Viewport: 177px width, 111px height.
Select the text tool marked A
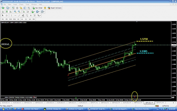31,15
